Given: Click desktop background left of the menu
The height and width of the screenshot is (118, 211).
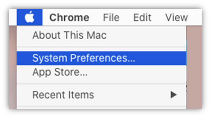Looking at the screenshot, I should point(13,67).
